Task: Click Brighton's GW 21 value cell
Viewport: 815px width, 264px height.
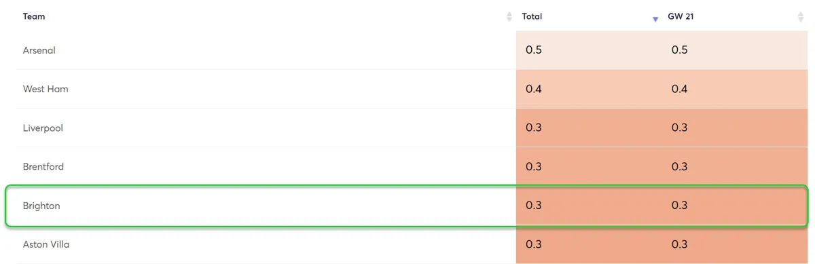Action: 734,206
